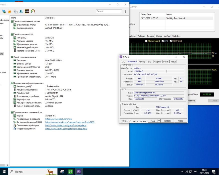Click the Close button in CPU-Z
The width and height of the screenshot is (219, 175).
(x=180, y=121)
